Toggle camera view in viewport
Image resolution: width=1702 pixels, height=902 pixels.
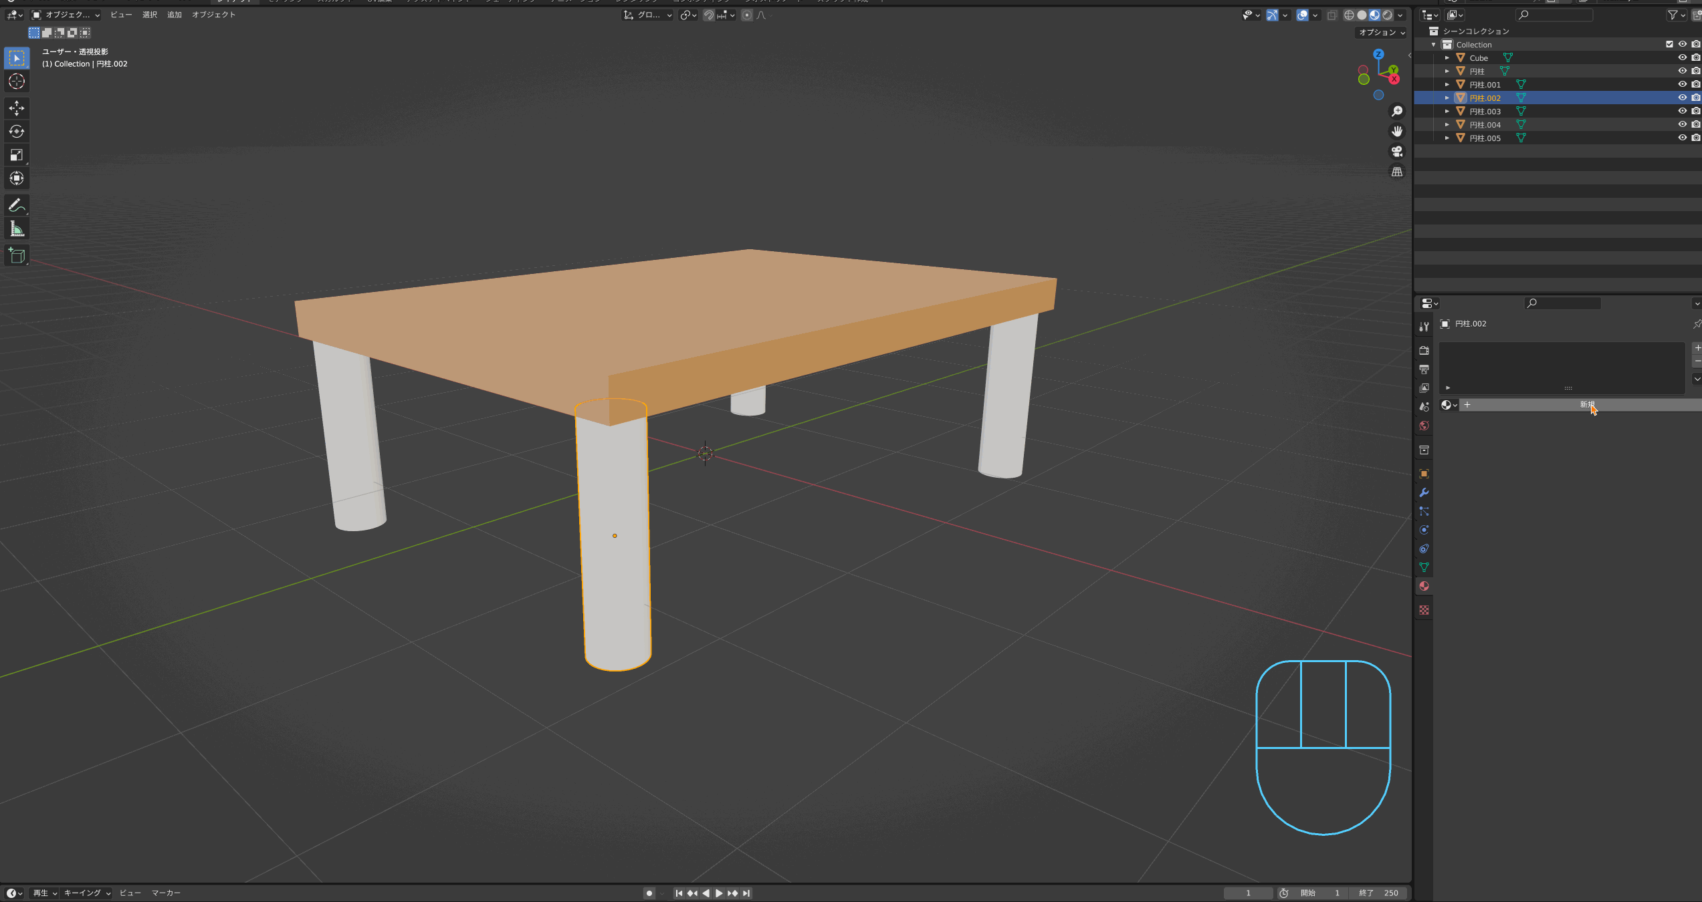click(x=1397, y=152)
